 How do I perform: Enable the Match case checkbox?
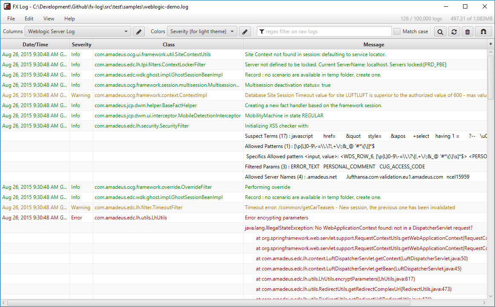point(397,31)
